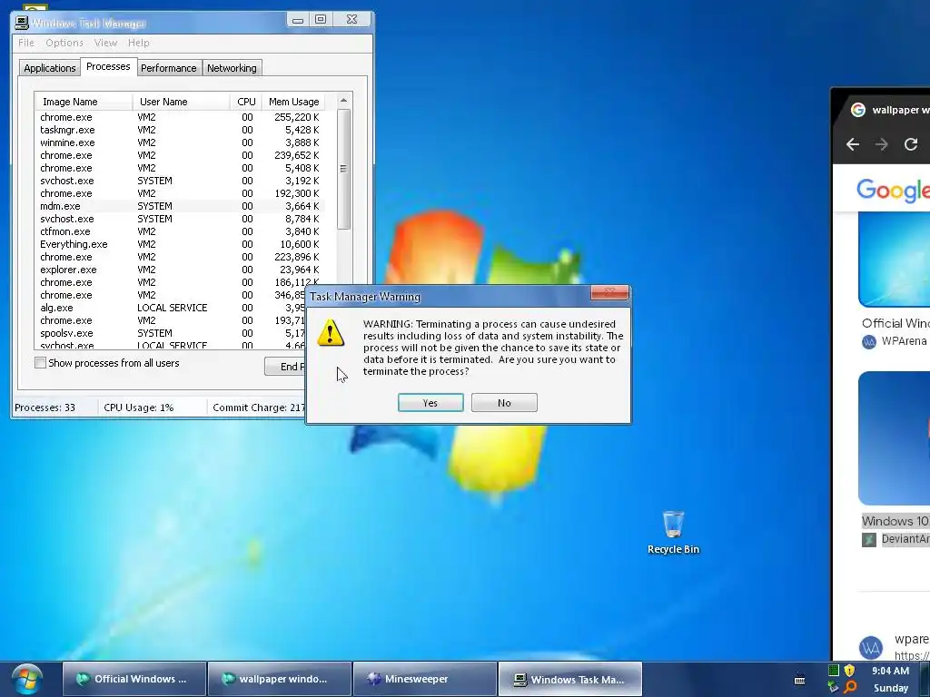Screen dimensions: 930x697
Task: Sort by the Mem Usage column header
Action: pyautogui.click(x=293, y=102)
